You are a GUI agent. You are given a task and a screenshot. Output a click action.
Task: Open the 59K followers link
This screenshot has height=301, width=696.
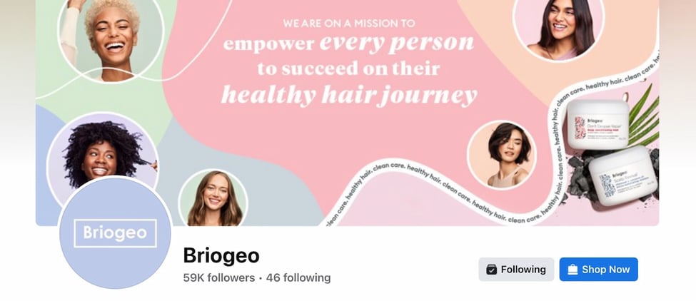coord(219,278)
